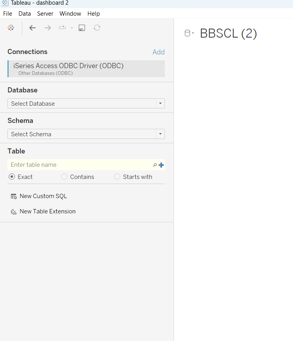Click the magnifier search icon in table field

pos(155,165)
